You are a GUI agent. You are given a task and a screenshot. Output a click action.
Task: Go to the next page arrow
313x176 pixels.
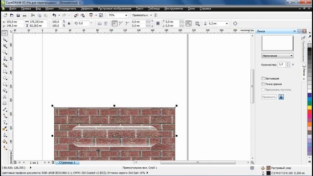45,162
